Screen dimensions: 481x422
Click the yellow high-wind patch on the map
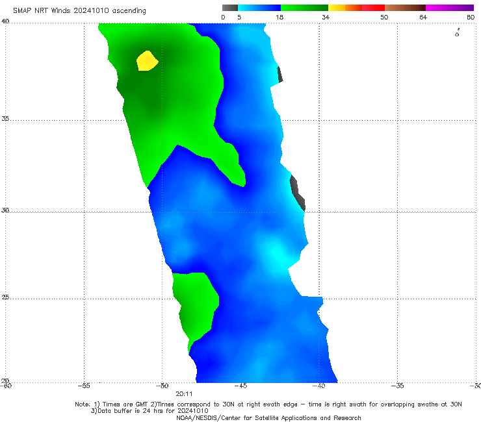point(148,60)
